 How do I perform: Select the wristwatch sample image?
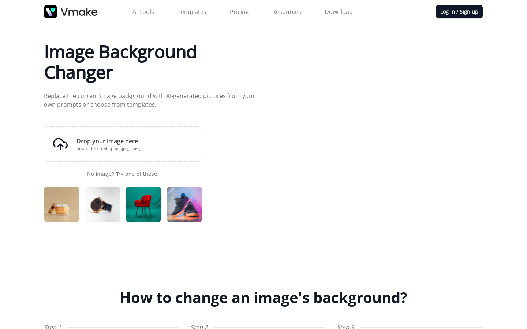pos(102,204)
